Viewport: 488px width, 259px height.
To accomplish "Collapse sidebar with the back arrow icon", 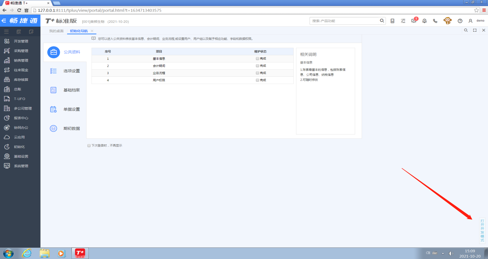I will coord(4,21).
